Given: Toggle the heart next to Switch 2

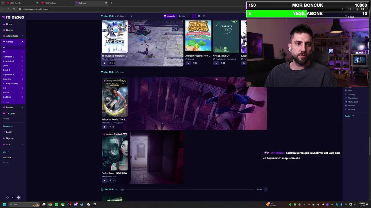Looking at the screenshot, I should click(22, 70).
